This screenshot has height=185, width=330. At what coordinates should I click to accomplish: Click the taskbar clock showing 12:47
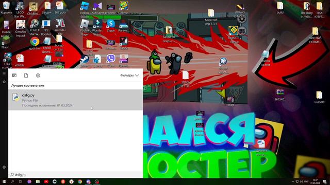coord(315,181)
